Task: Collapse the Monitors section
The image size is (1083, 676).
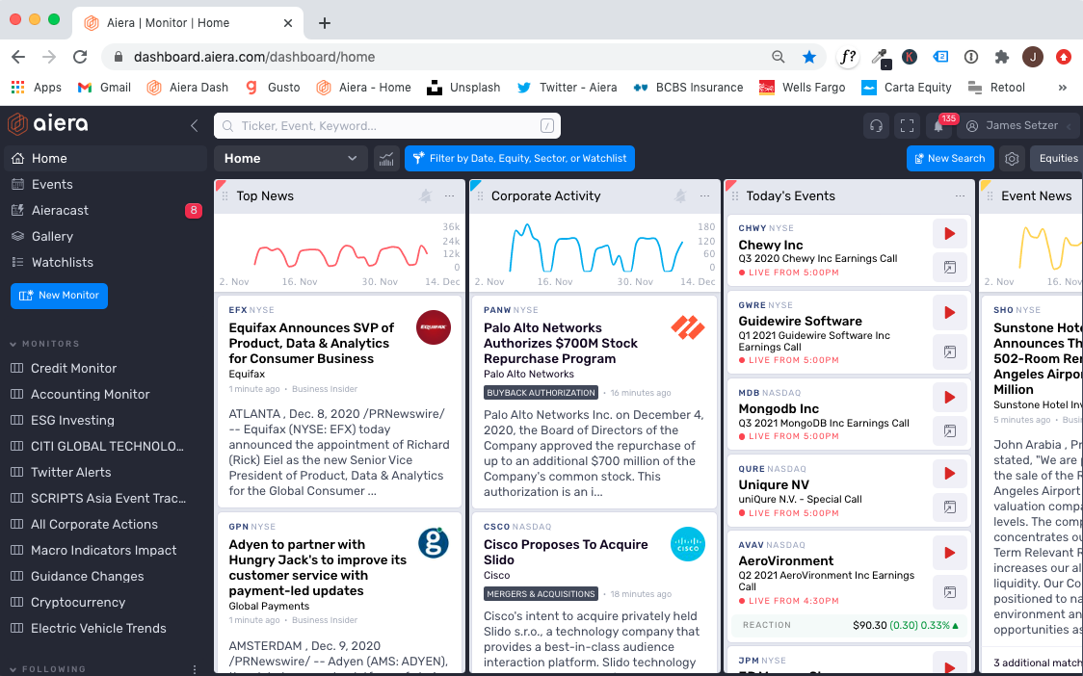Action: 44,344
